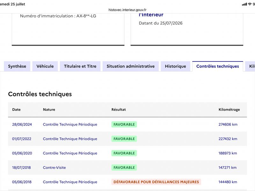Click the 'Résultat' column header
The width and height of the screenshot is (255, 191).
tap(119, 110)
